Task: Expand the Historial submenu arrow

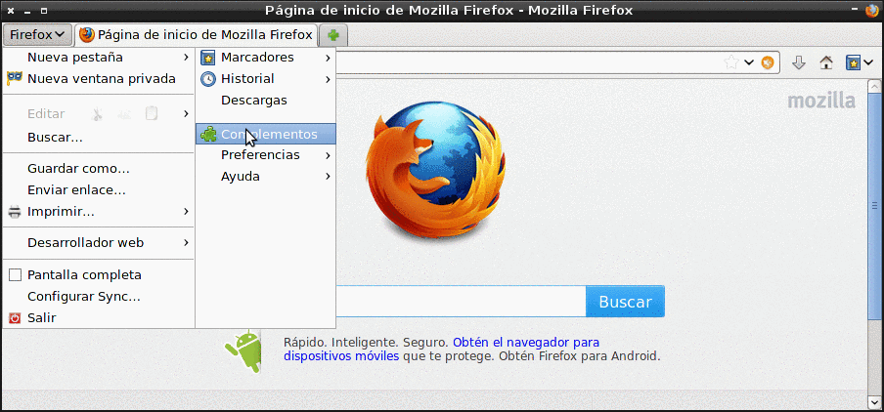Action: click(328, 79)
